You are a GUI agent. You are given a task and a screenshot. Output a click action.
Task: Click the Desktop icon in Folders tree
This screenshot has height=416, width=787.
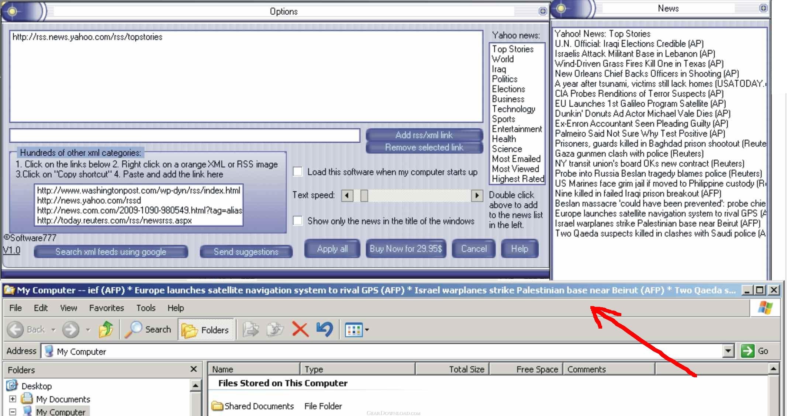pos(12,385)
